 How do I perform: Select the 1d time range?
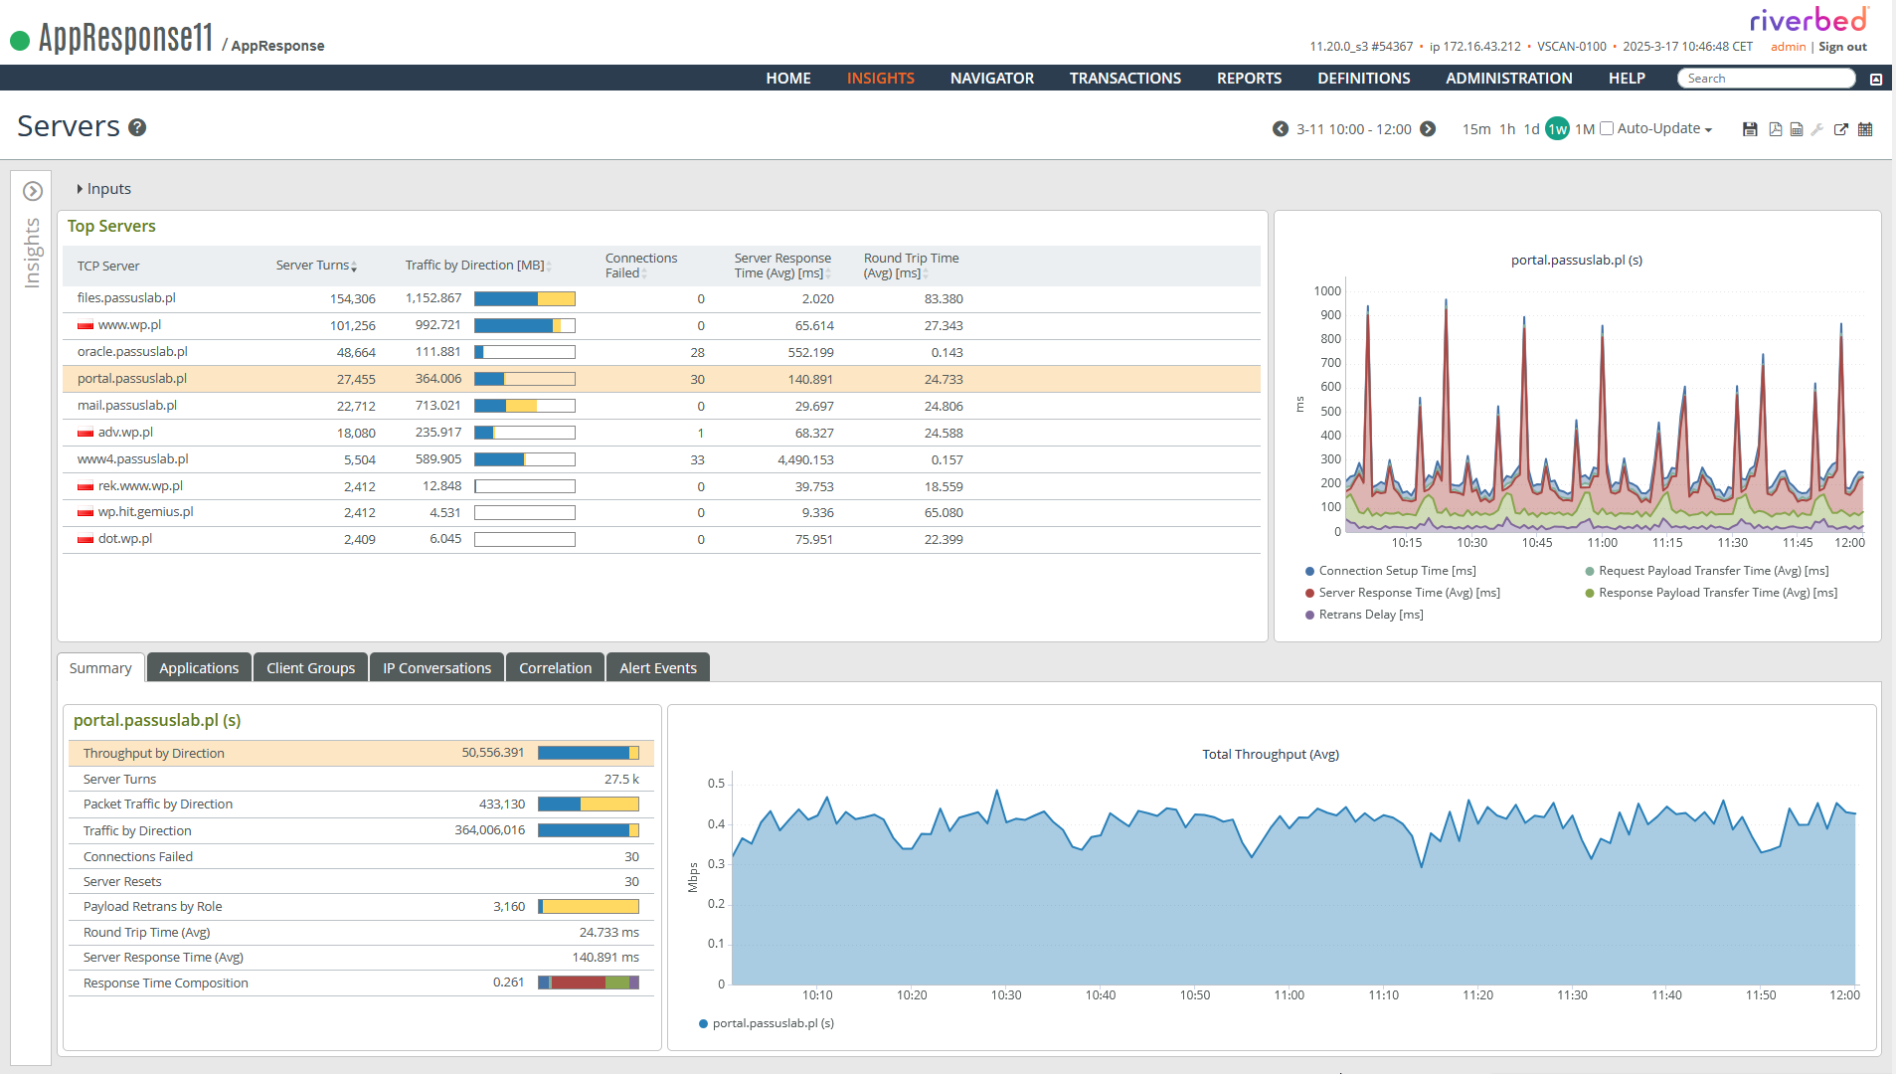tap(1531, 129)
